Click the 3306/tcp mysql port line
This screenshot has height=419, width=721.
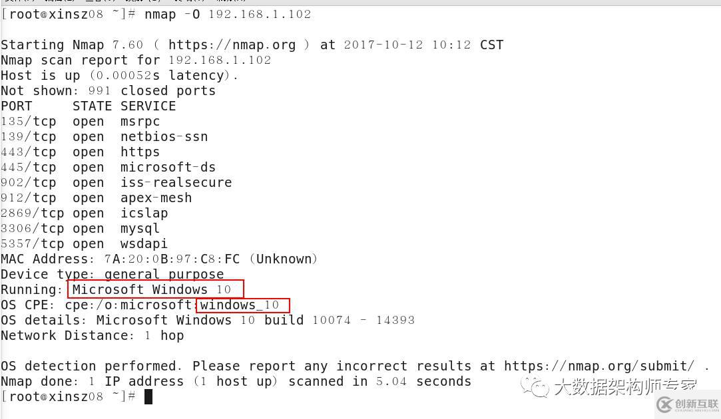pyautogui.click(x=80, y=229)
